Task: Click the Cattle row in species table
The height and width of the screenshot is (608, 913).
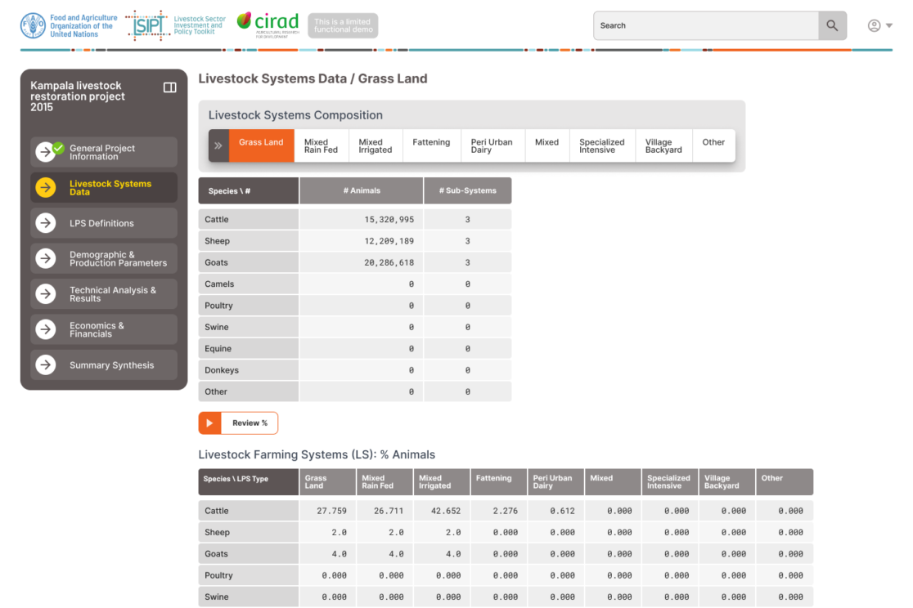Action: pos(248,219)
